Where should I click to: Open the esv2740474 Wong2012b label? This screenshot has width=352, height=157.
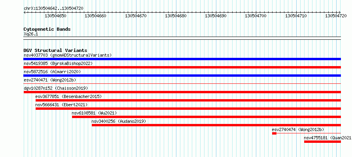coord(298,129)
